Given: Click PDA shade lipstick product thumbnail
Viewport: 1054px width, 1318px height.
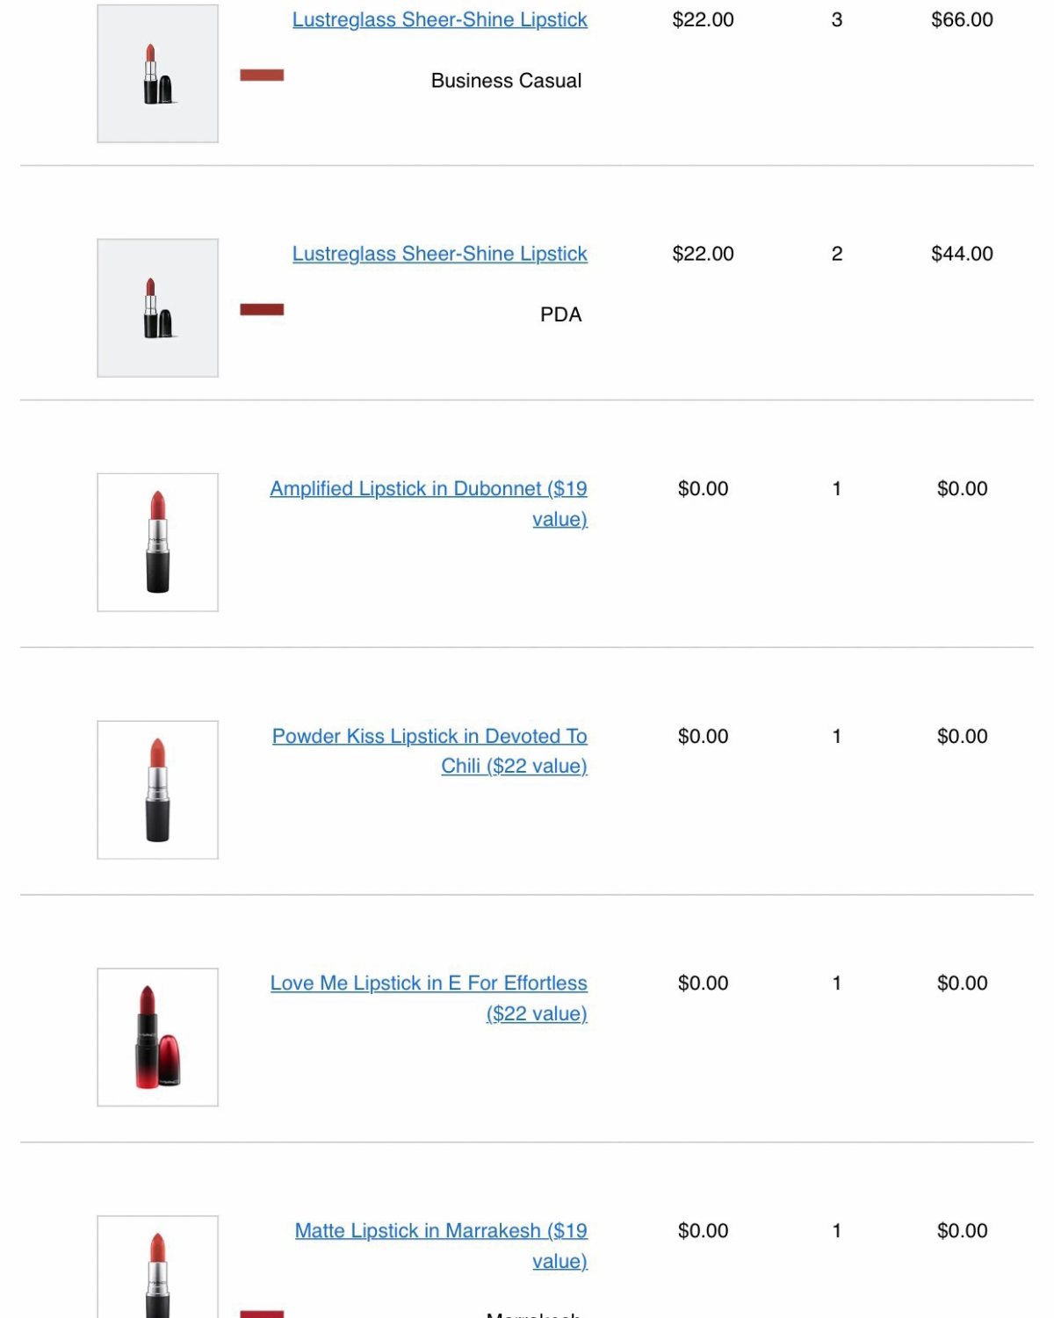Looking at the screenshot, I should (x=158, y=308).
